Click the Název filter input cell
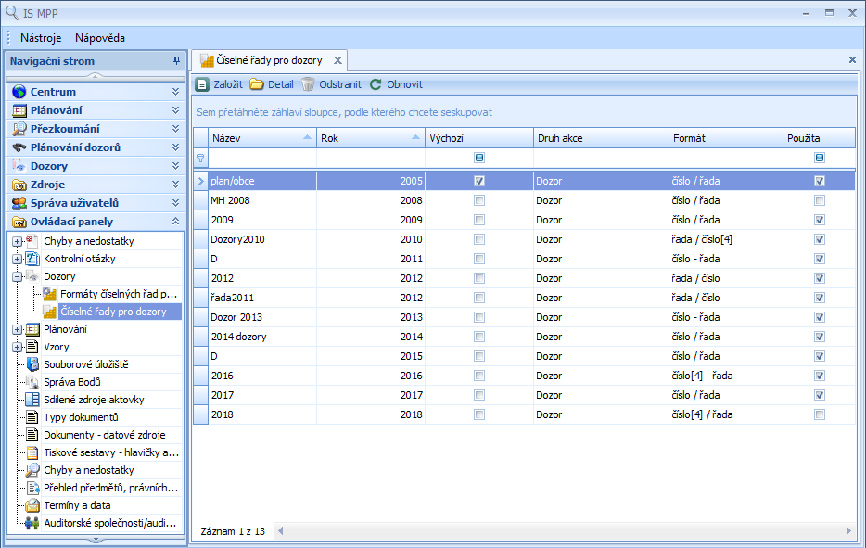866x548 pixels. pyautogui.click(x=261, y=158)
